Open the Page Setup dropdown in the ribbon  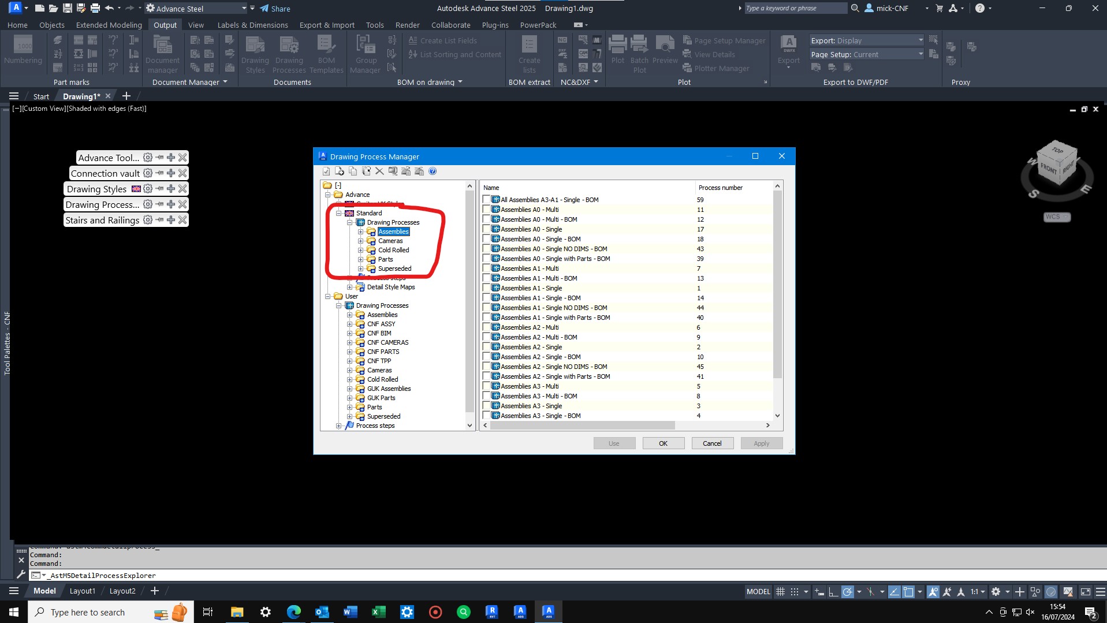tap(921, 54)
